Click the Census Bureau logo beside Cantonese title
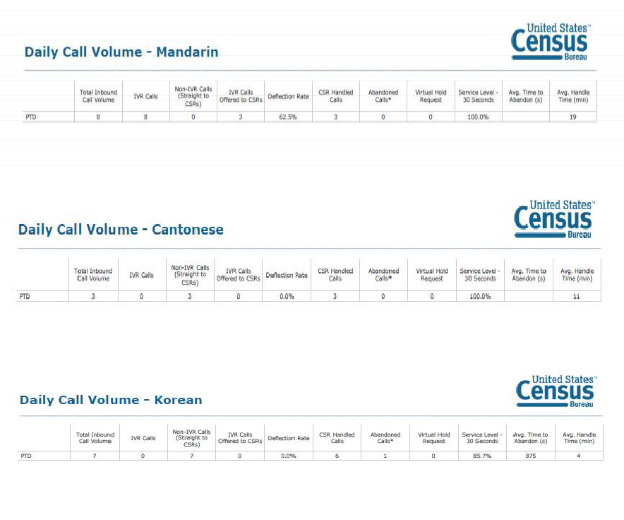 click(x=553, y=219)
